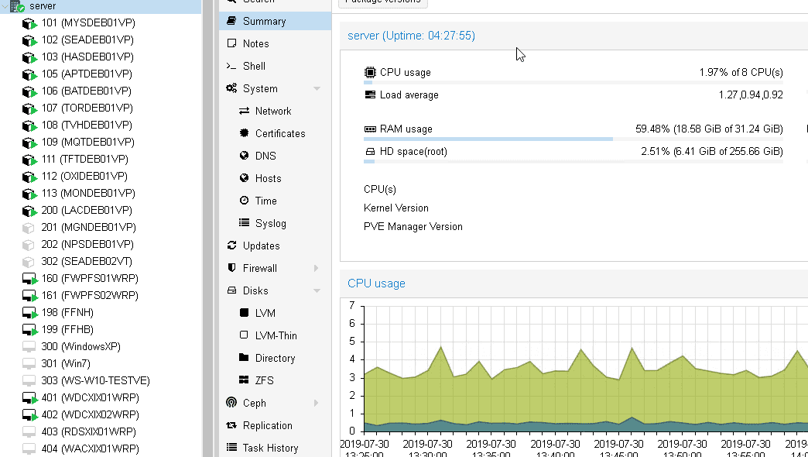808x457 pixels.
Task: Open the Syslog menu entry
Action: [270, 223]
